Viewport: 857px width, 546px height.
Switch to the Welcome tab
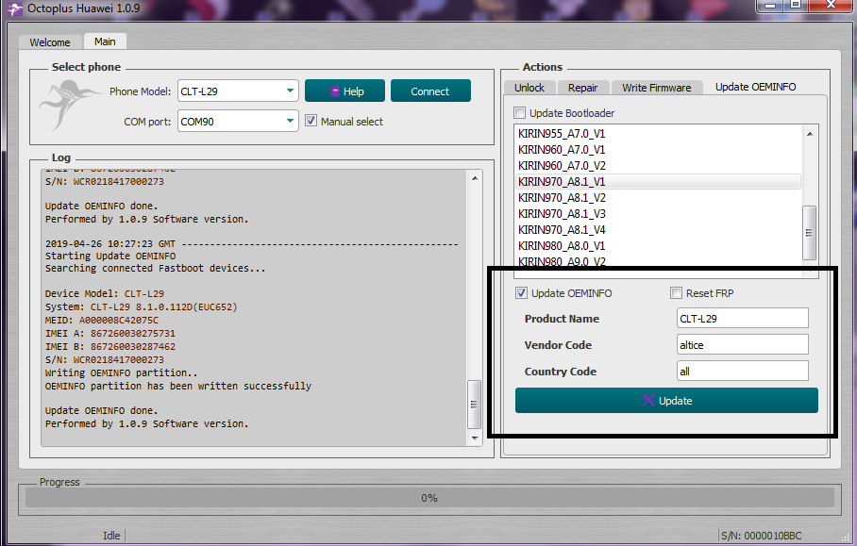click(x=50, y=42)
